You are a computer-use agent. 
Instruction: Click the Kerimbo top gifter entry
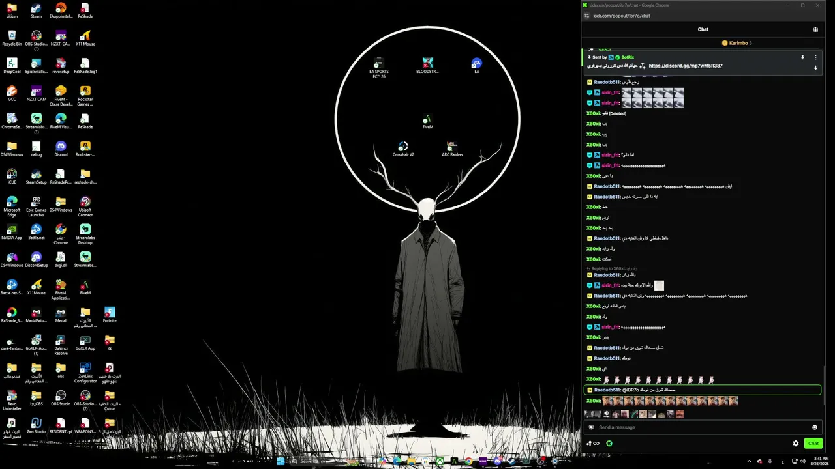(737, 43)
